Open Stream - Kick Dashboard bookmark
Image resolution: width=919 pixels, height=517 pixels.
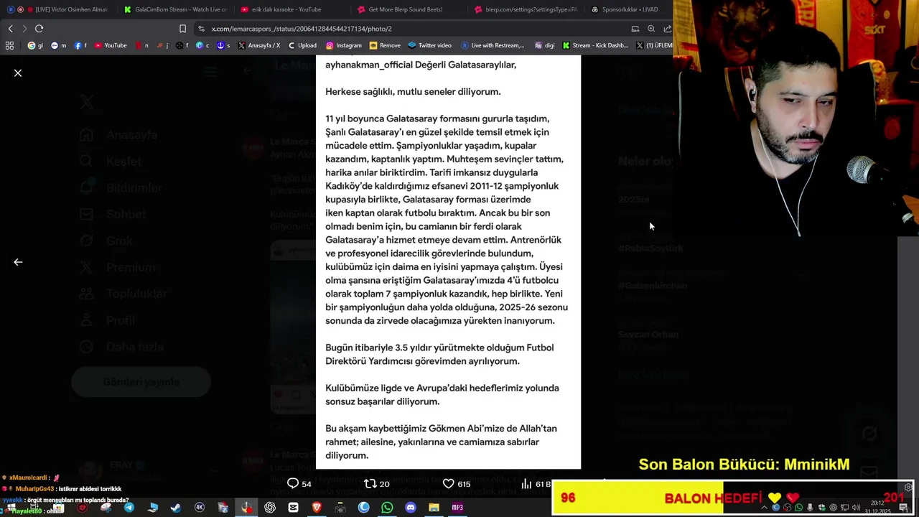coord(595,45)
